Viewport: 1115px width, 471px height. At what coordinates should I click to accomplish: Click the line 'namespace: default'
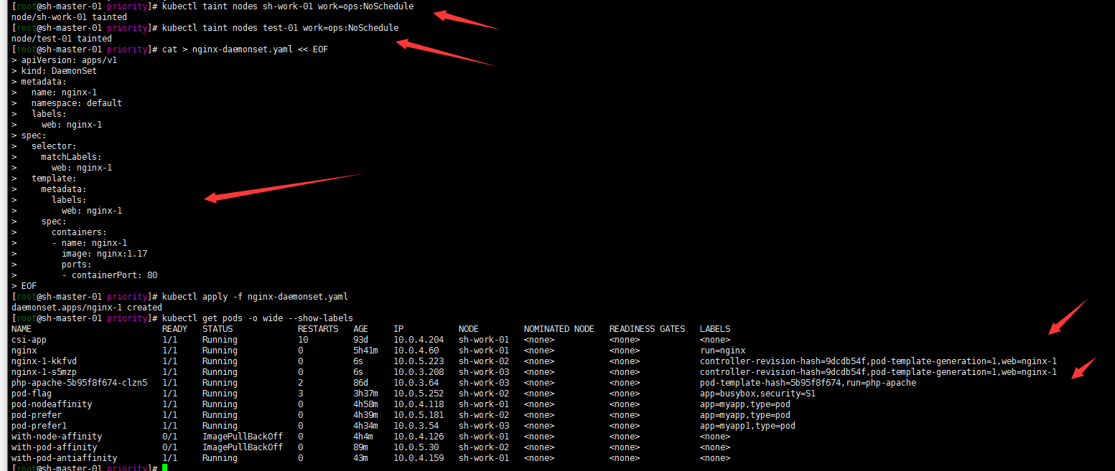pos(77,103)
